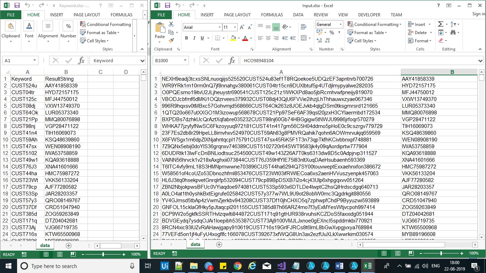Image resolution: width=486 pixels, height=273 pixels.
Task: Click the Wrap Text icon in Alignment group
Action: click(x=303, y=27)
